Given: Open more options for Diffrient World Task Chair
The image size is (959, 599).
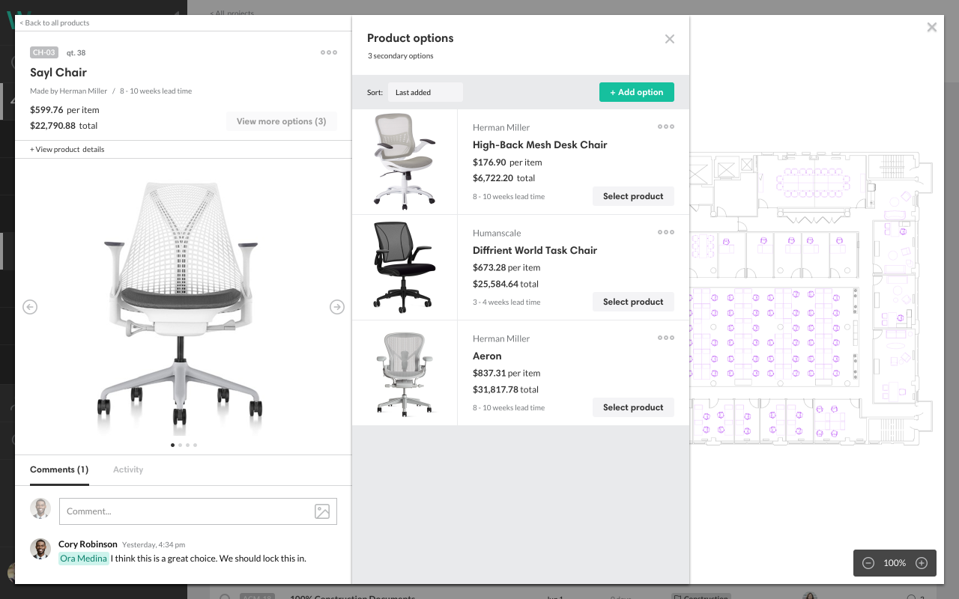Looking at the screenshot, I should [x=666, y=232].
